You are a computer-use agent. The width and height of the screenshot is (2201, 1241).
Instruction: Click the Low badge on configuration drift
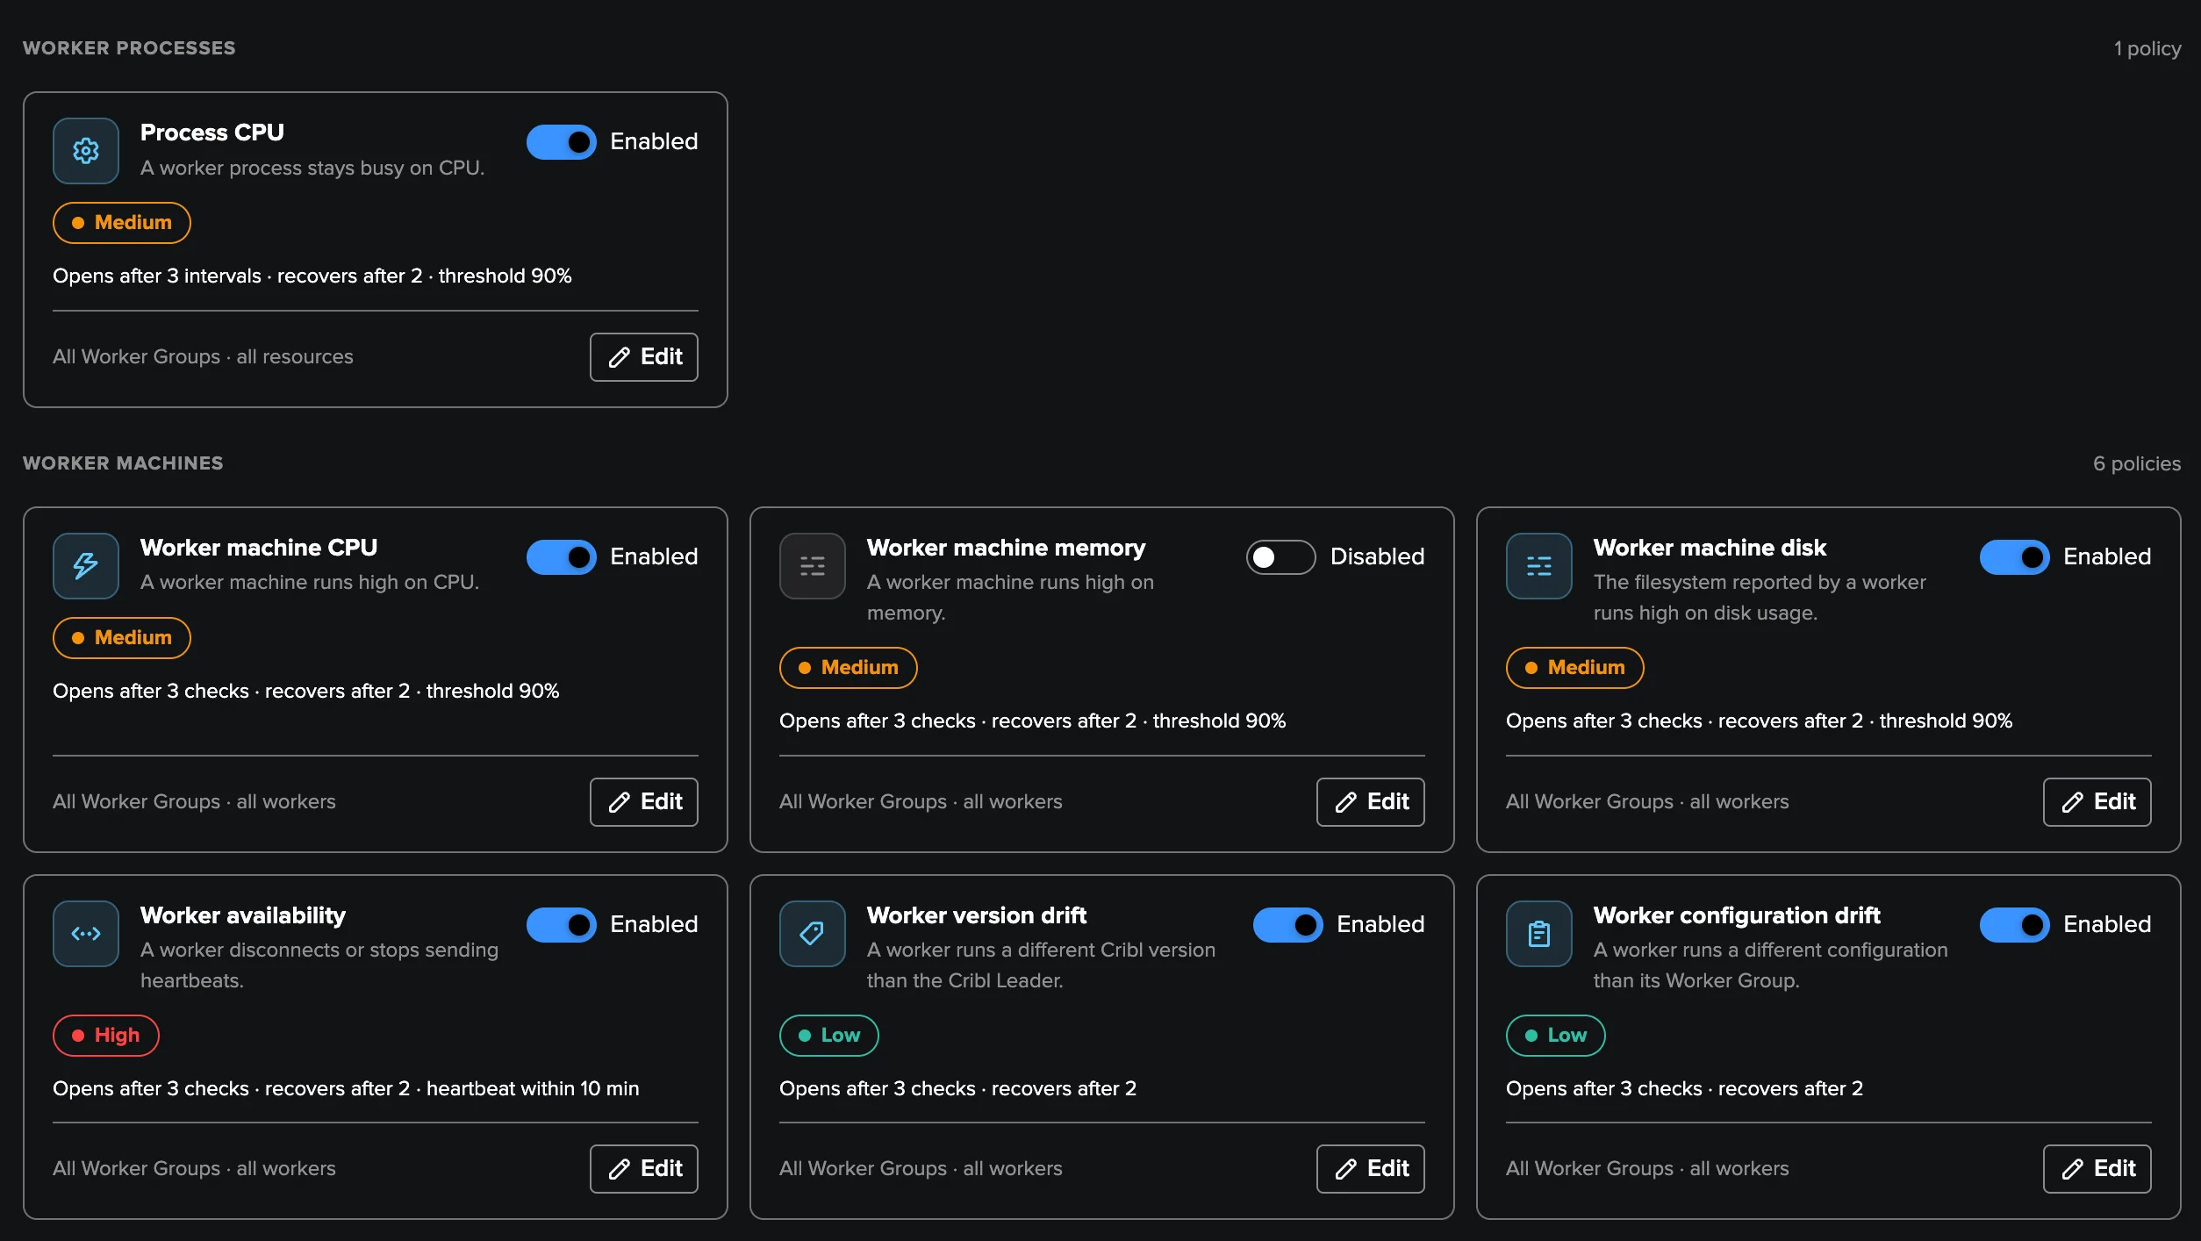click(1556, 1036)
